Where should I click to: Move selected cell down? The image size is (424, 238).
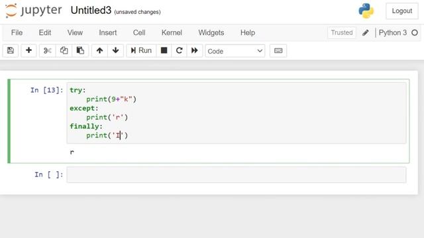[116, 50]
